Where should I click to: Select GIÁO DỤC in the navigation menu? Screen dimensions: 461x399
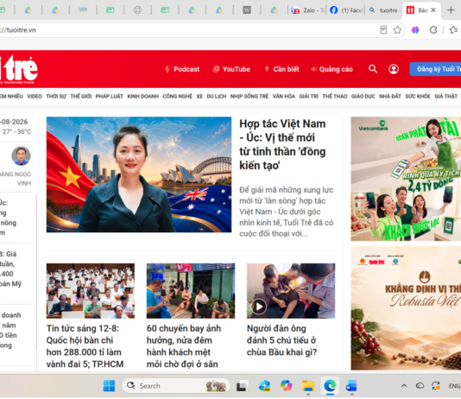pos(363,96)
